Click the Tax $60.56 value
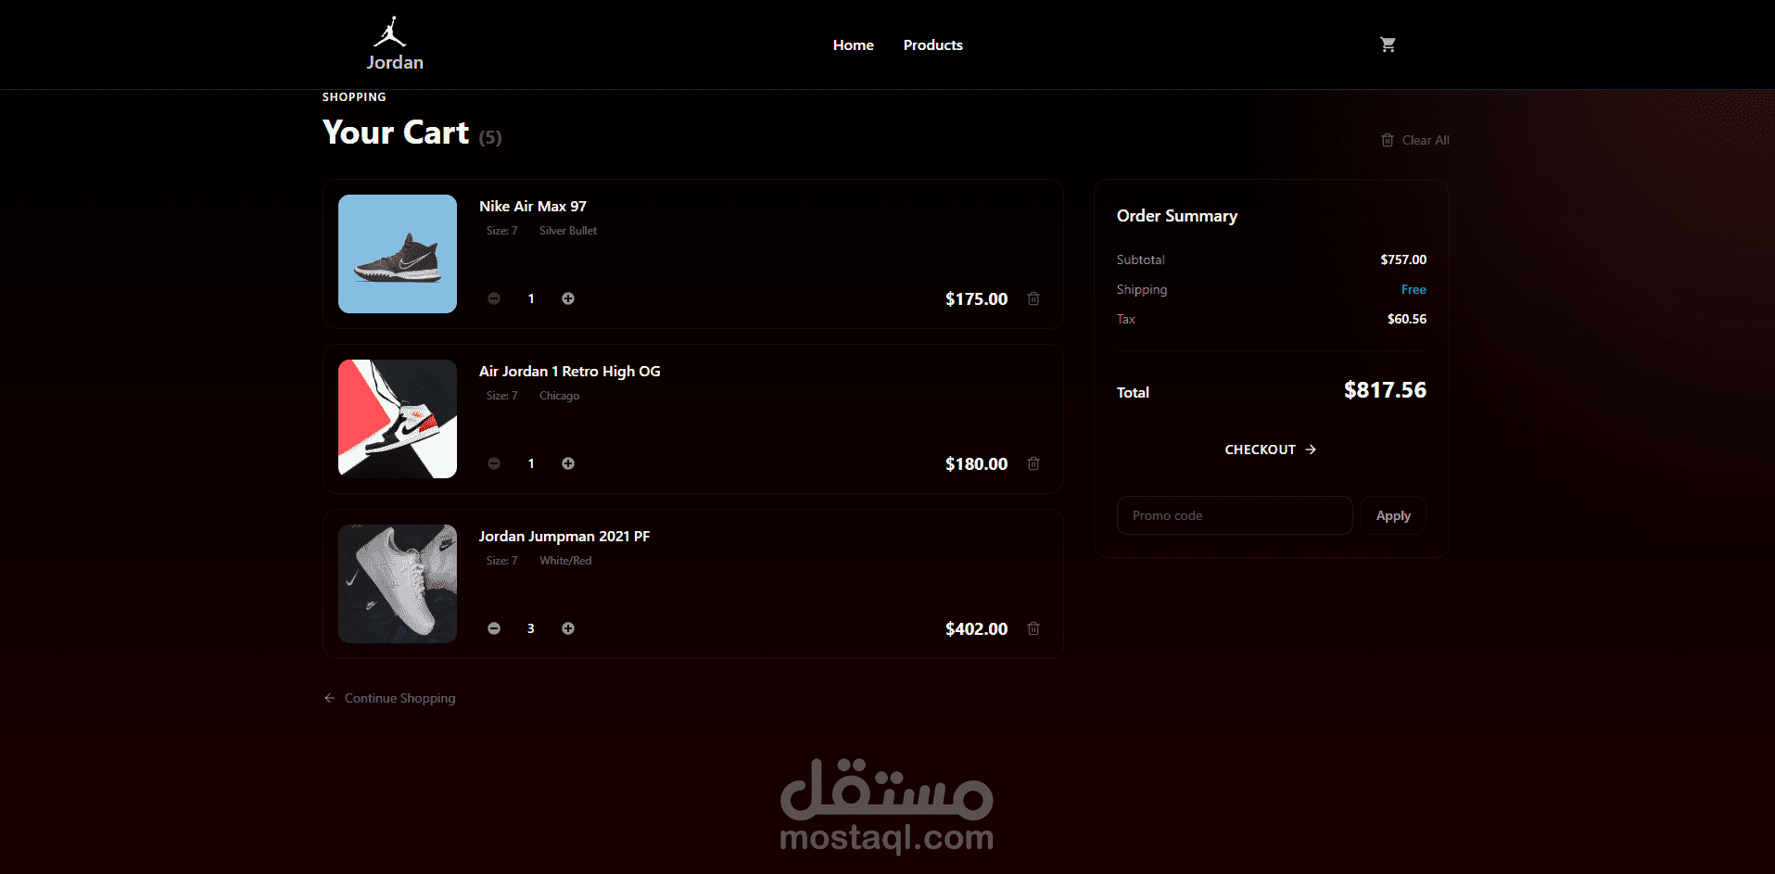The image size is (1775, 874). click(x=1407, y=319)
